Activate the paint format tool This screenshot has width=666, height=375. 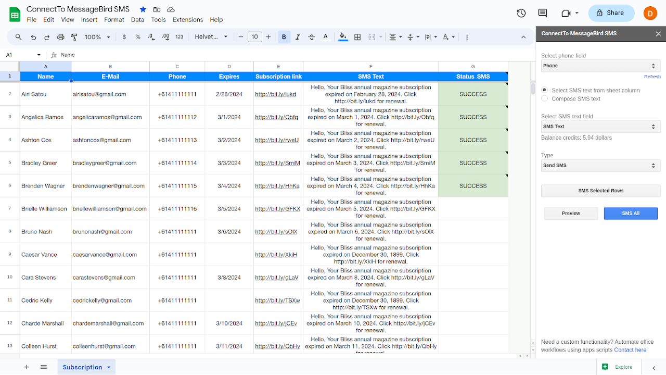click(x=74, y=37)
